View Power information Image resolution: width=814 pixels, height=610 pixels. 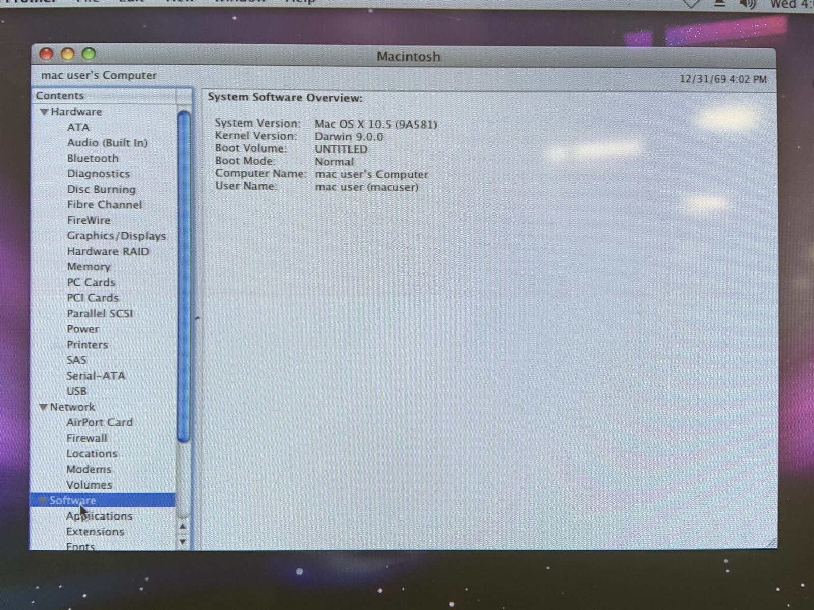[x=83, y=329]
